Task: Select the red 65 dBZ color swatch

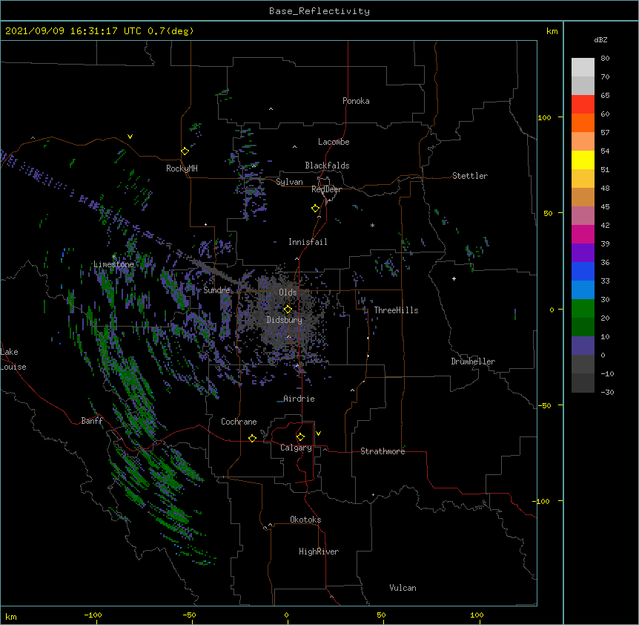Action: (583, 104)
